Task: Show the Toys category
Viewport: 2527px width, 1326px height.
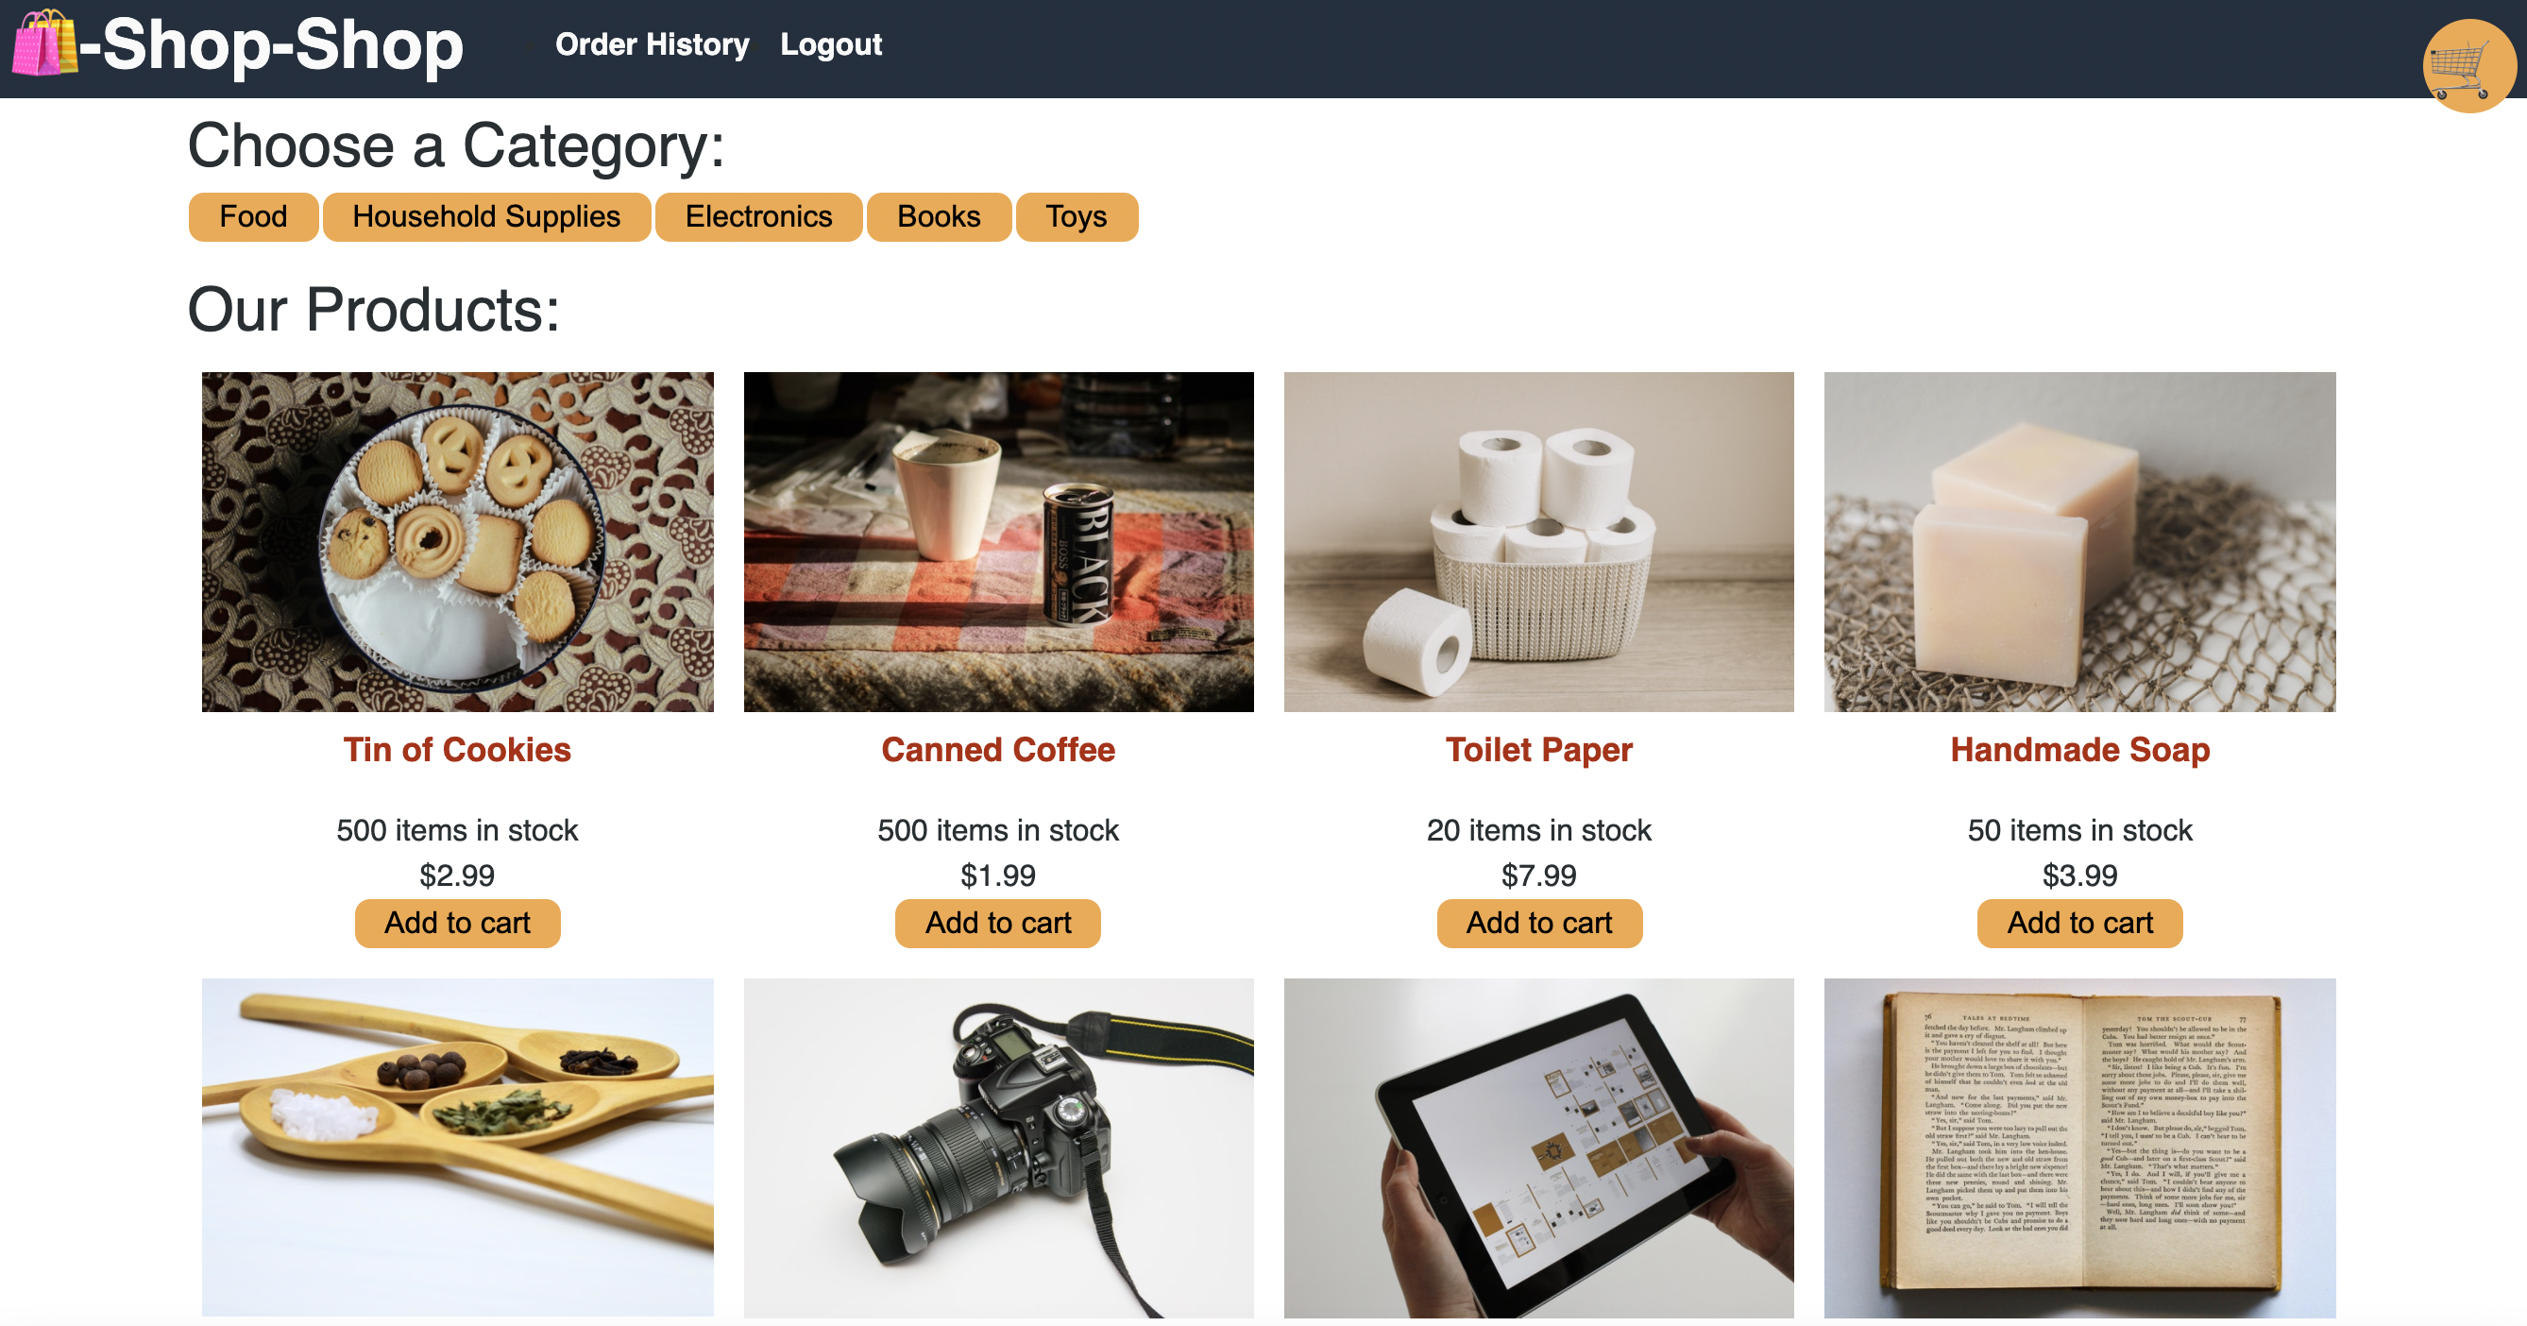Action: [x=1077, y=215]
